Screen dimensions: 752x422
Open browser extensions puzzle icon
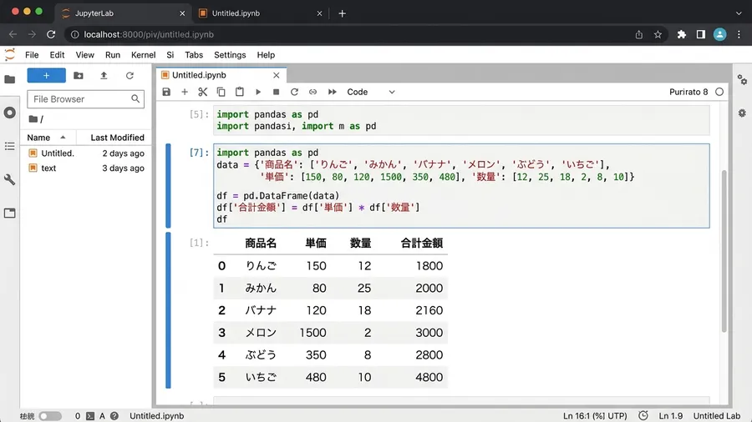point(682,34)
